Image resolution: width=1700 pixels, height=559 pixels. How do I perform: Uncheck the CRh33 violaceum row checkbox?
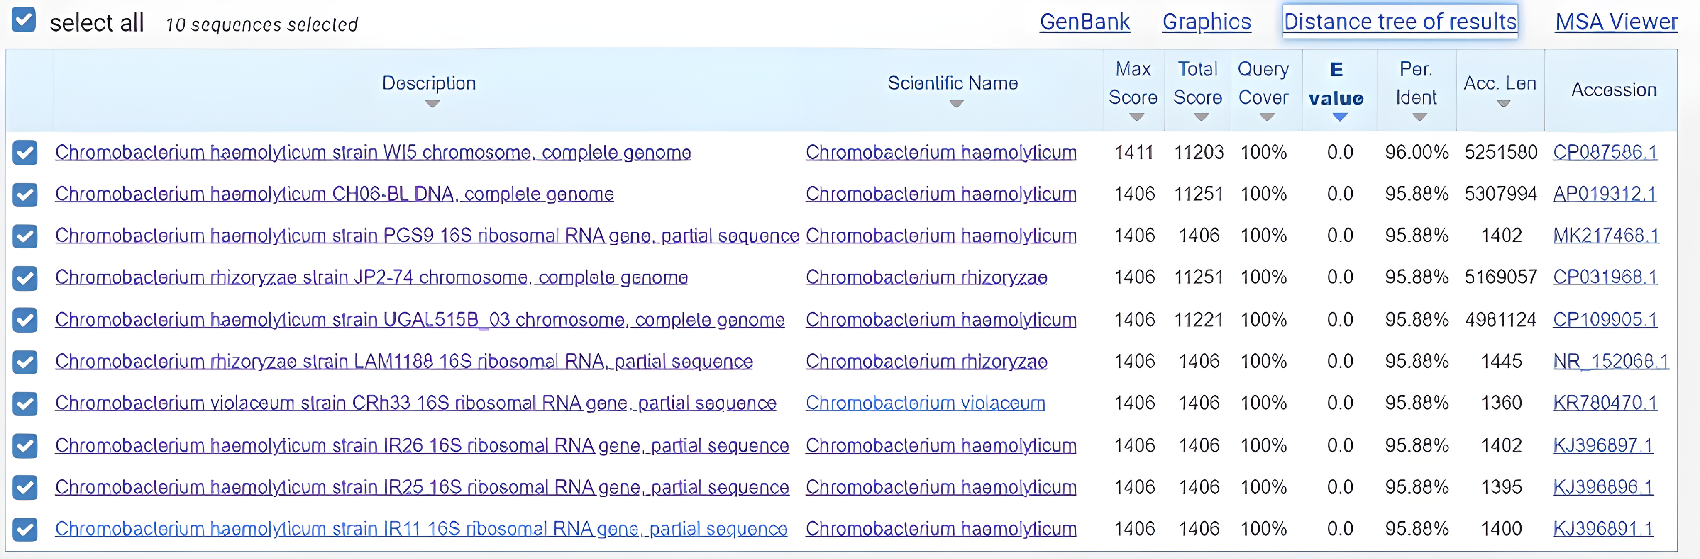pyautogui.click(x=25, y=403)
